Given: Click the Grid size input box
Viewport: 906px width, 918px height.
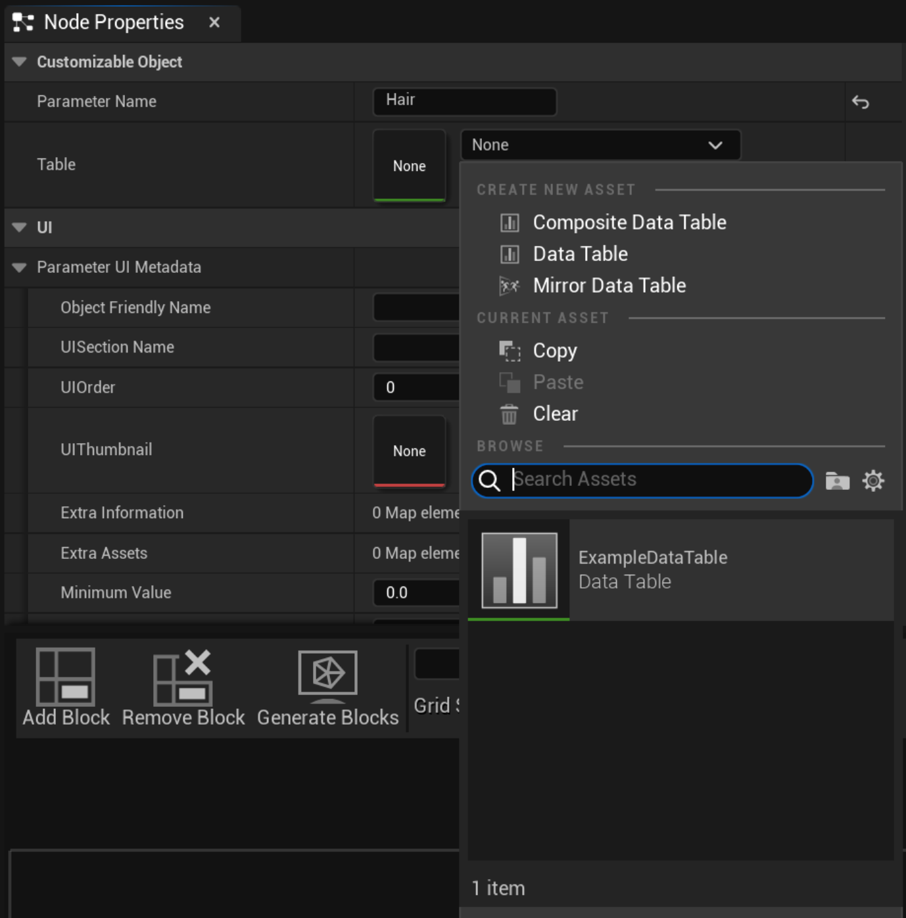Looking at the screenshot, I should (x=437, y=664).
